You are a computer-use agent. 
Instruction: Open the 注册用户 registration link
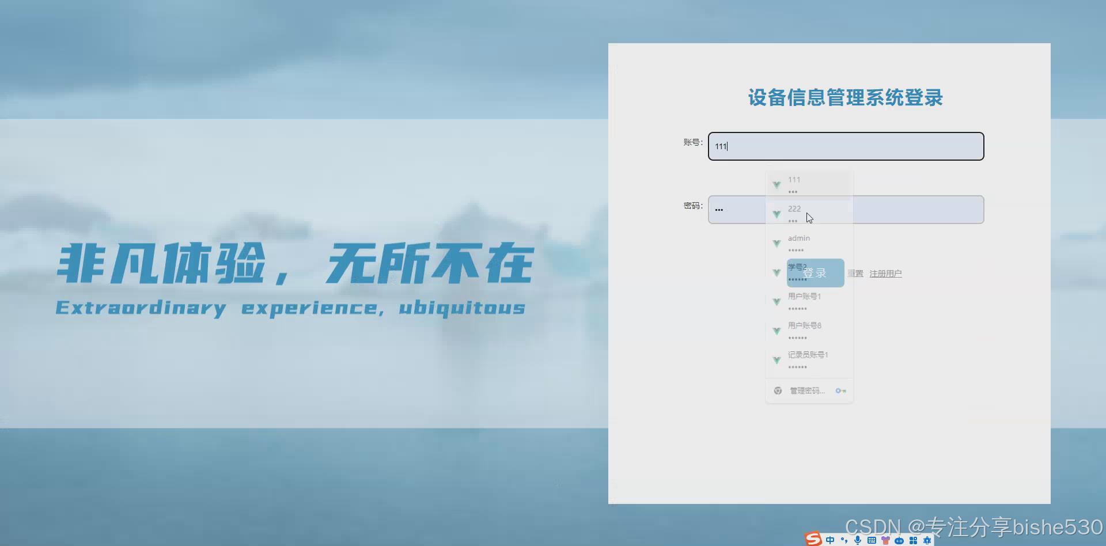(885, 274)
